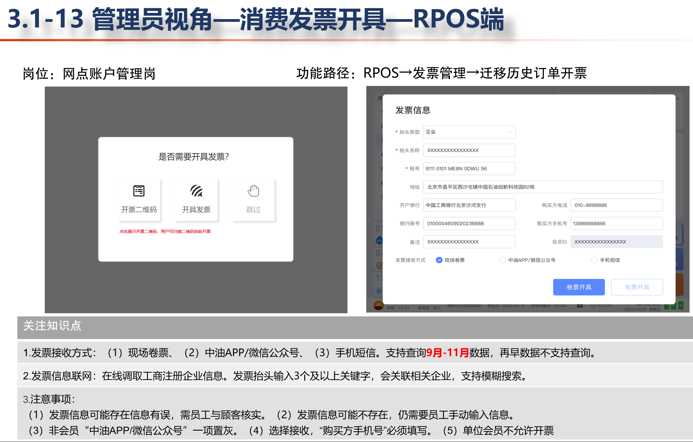
Task: Click the chevron arrow beside 企业
Action: [x=510, y=132]
